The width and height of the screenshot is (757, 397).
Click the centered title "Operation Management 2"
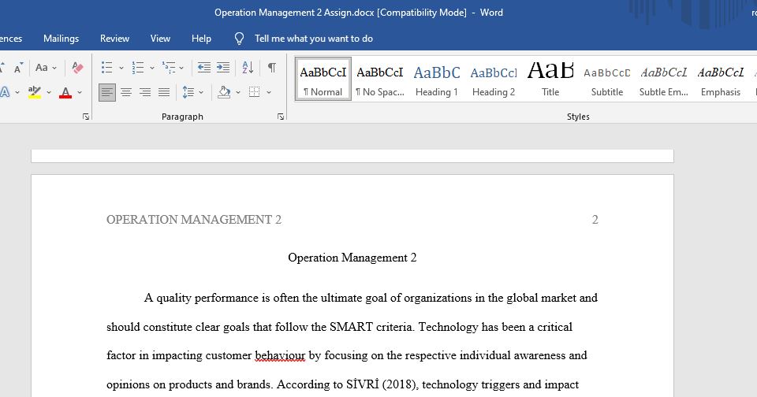352,258
